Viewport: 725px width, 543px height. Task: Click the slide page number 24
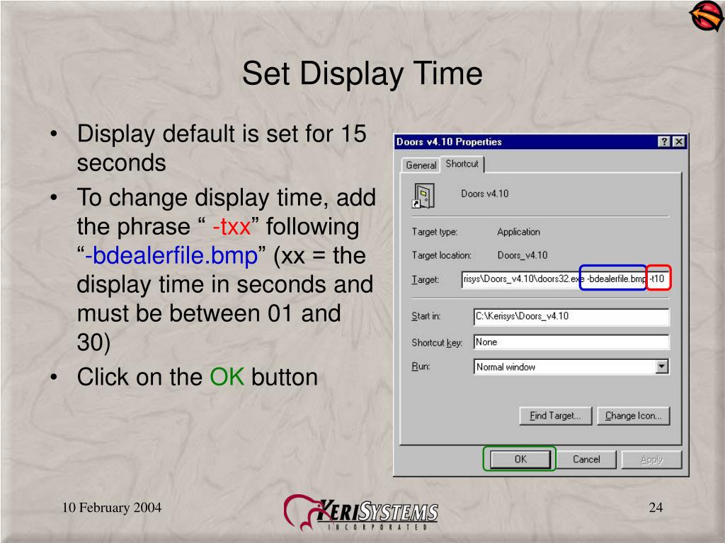tap(656, 507)
